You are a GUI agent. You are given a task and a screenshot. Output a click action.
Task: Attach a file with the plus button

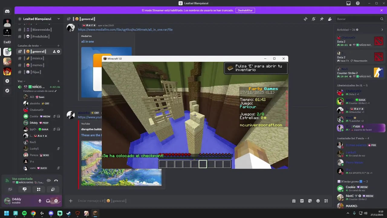[x=71, y=201]
